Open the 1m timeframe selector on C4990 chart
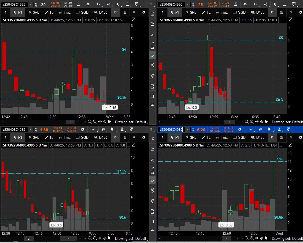This screenshot has width=303, height=243. [256, 4]
